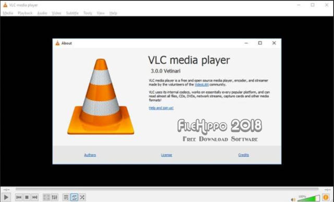Screen dimensions: 334x202
Task: Toggle shuffle random playback
Action: 82,197
